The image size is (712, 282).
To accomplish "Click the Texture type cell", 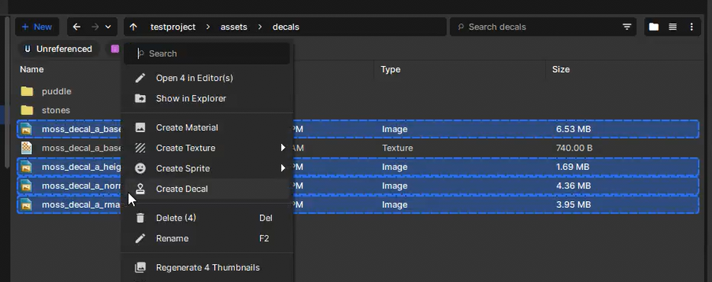I will pos(398,148).
